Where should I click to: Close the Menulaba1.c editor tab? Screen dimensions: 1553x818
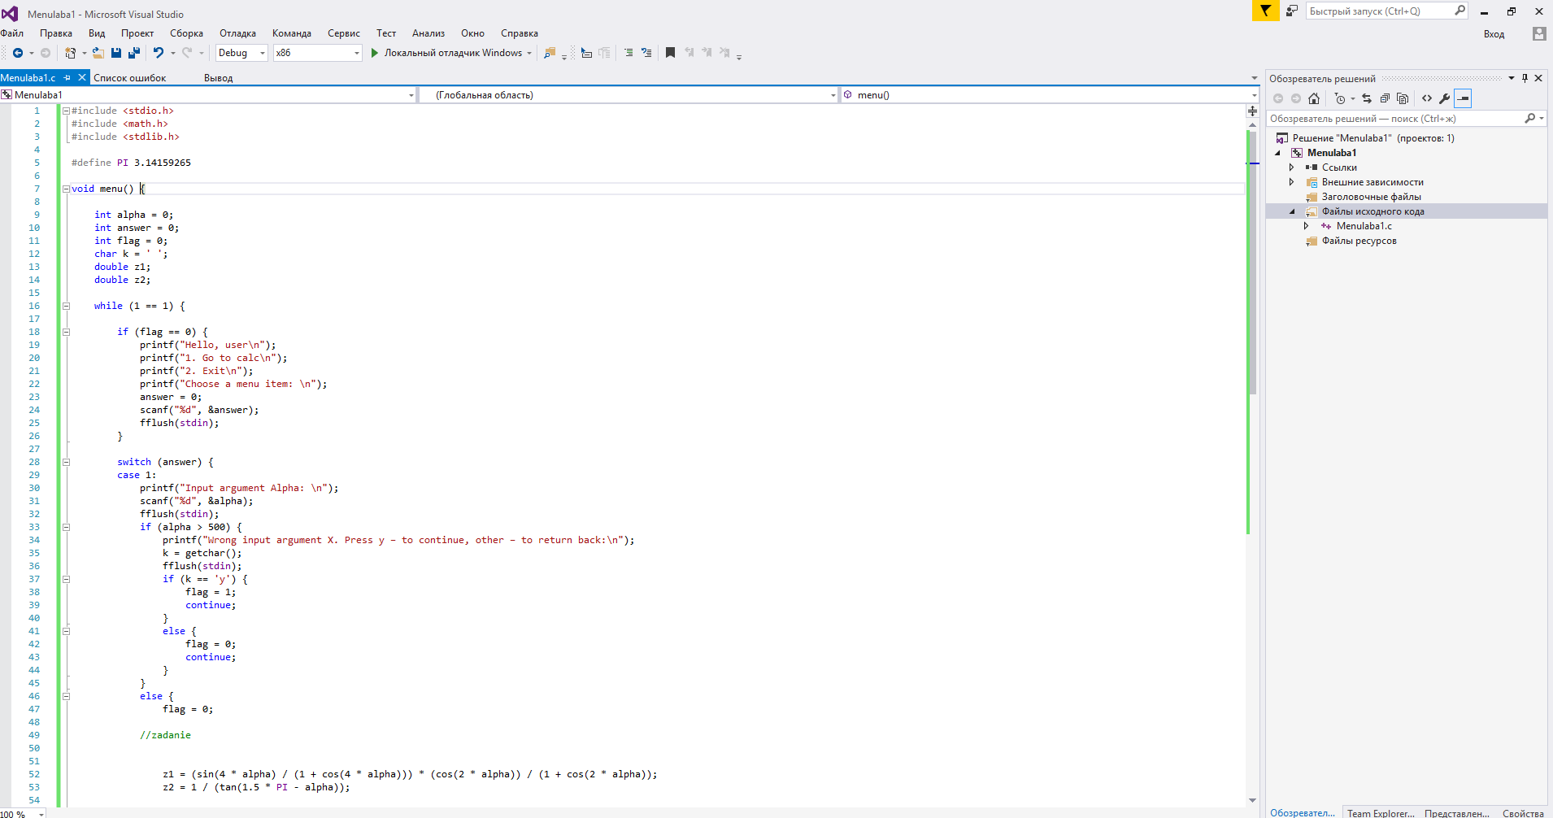pyautogui.click(x=81, y=78)
